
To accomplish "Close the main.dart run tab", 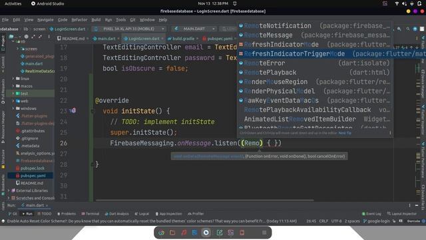I will (x=47, y=205).
